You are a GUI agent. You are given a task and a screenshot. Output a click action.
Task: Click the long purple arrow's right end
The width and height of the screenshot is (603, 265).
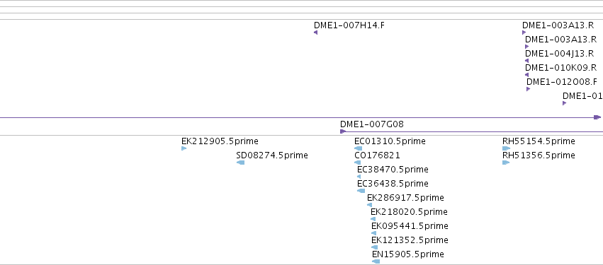click(x=597, y=117)
